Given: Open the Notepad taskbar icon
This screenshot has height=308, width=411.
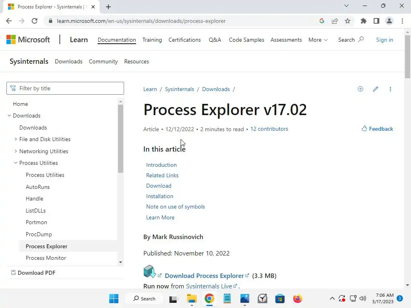Looking at the screenshot, I should point(227,298).
